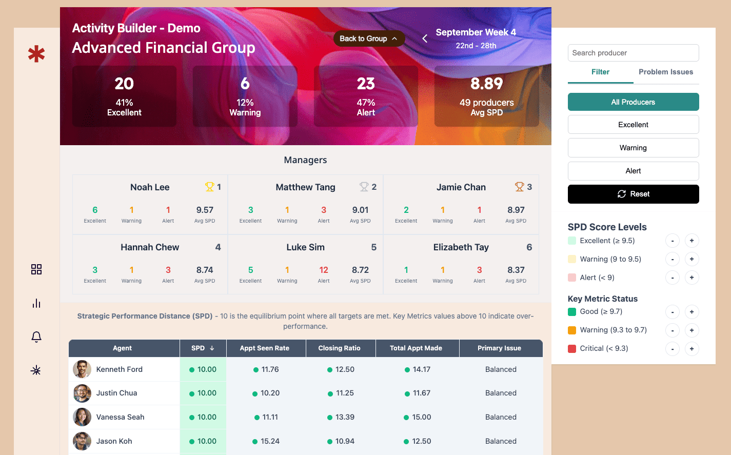Image resolution: width=731 pixels, height=455 pixels.
Task: Click the red asterisk app logo
Action: (x=36, y=53)
